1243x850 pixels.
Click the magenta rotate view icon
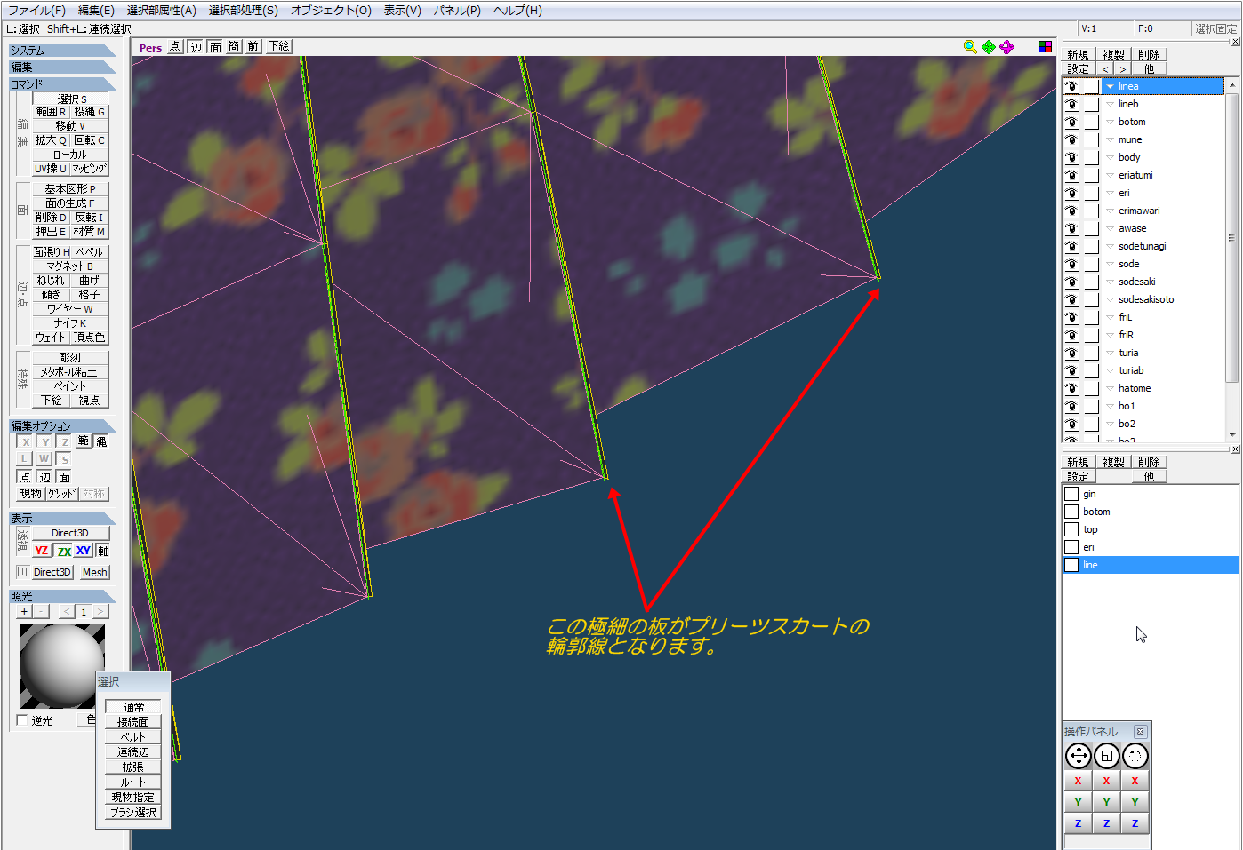click(1006, 46)
